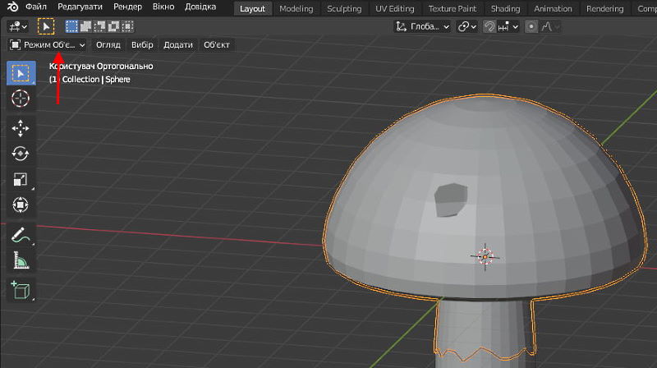Choose the Intersect selection mode icon

click(127, 27)
